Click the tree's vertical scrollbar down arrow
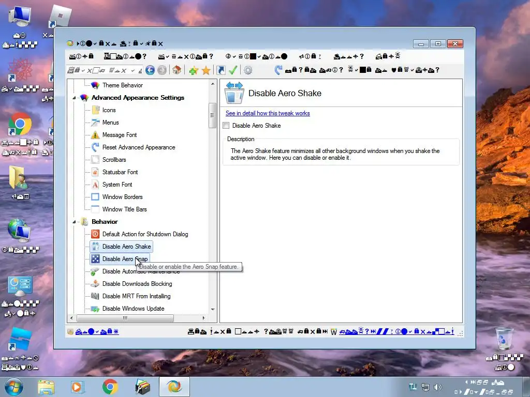The height and width of the screenshot is (397, 530). (x=213, y=309)
